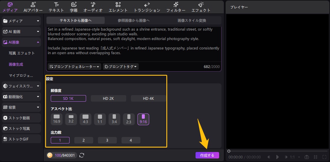Open the フィルター toolbar tab

[x=176, y=7]
